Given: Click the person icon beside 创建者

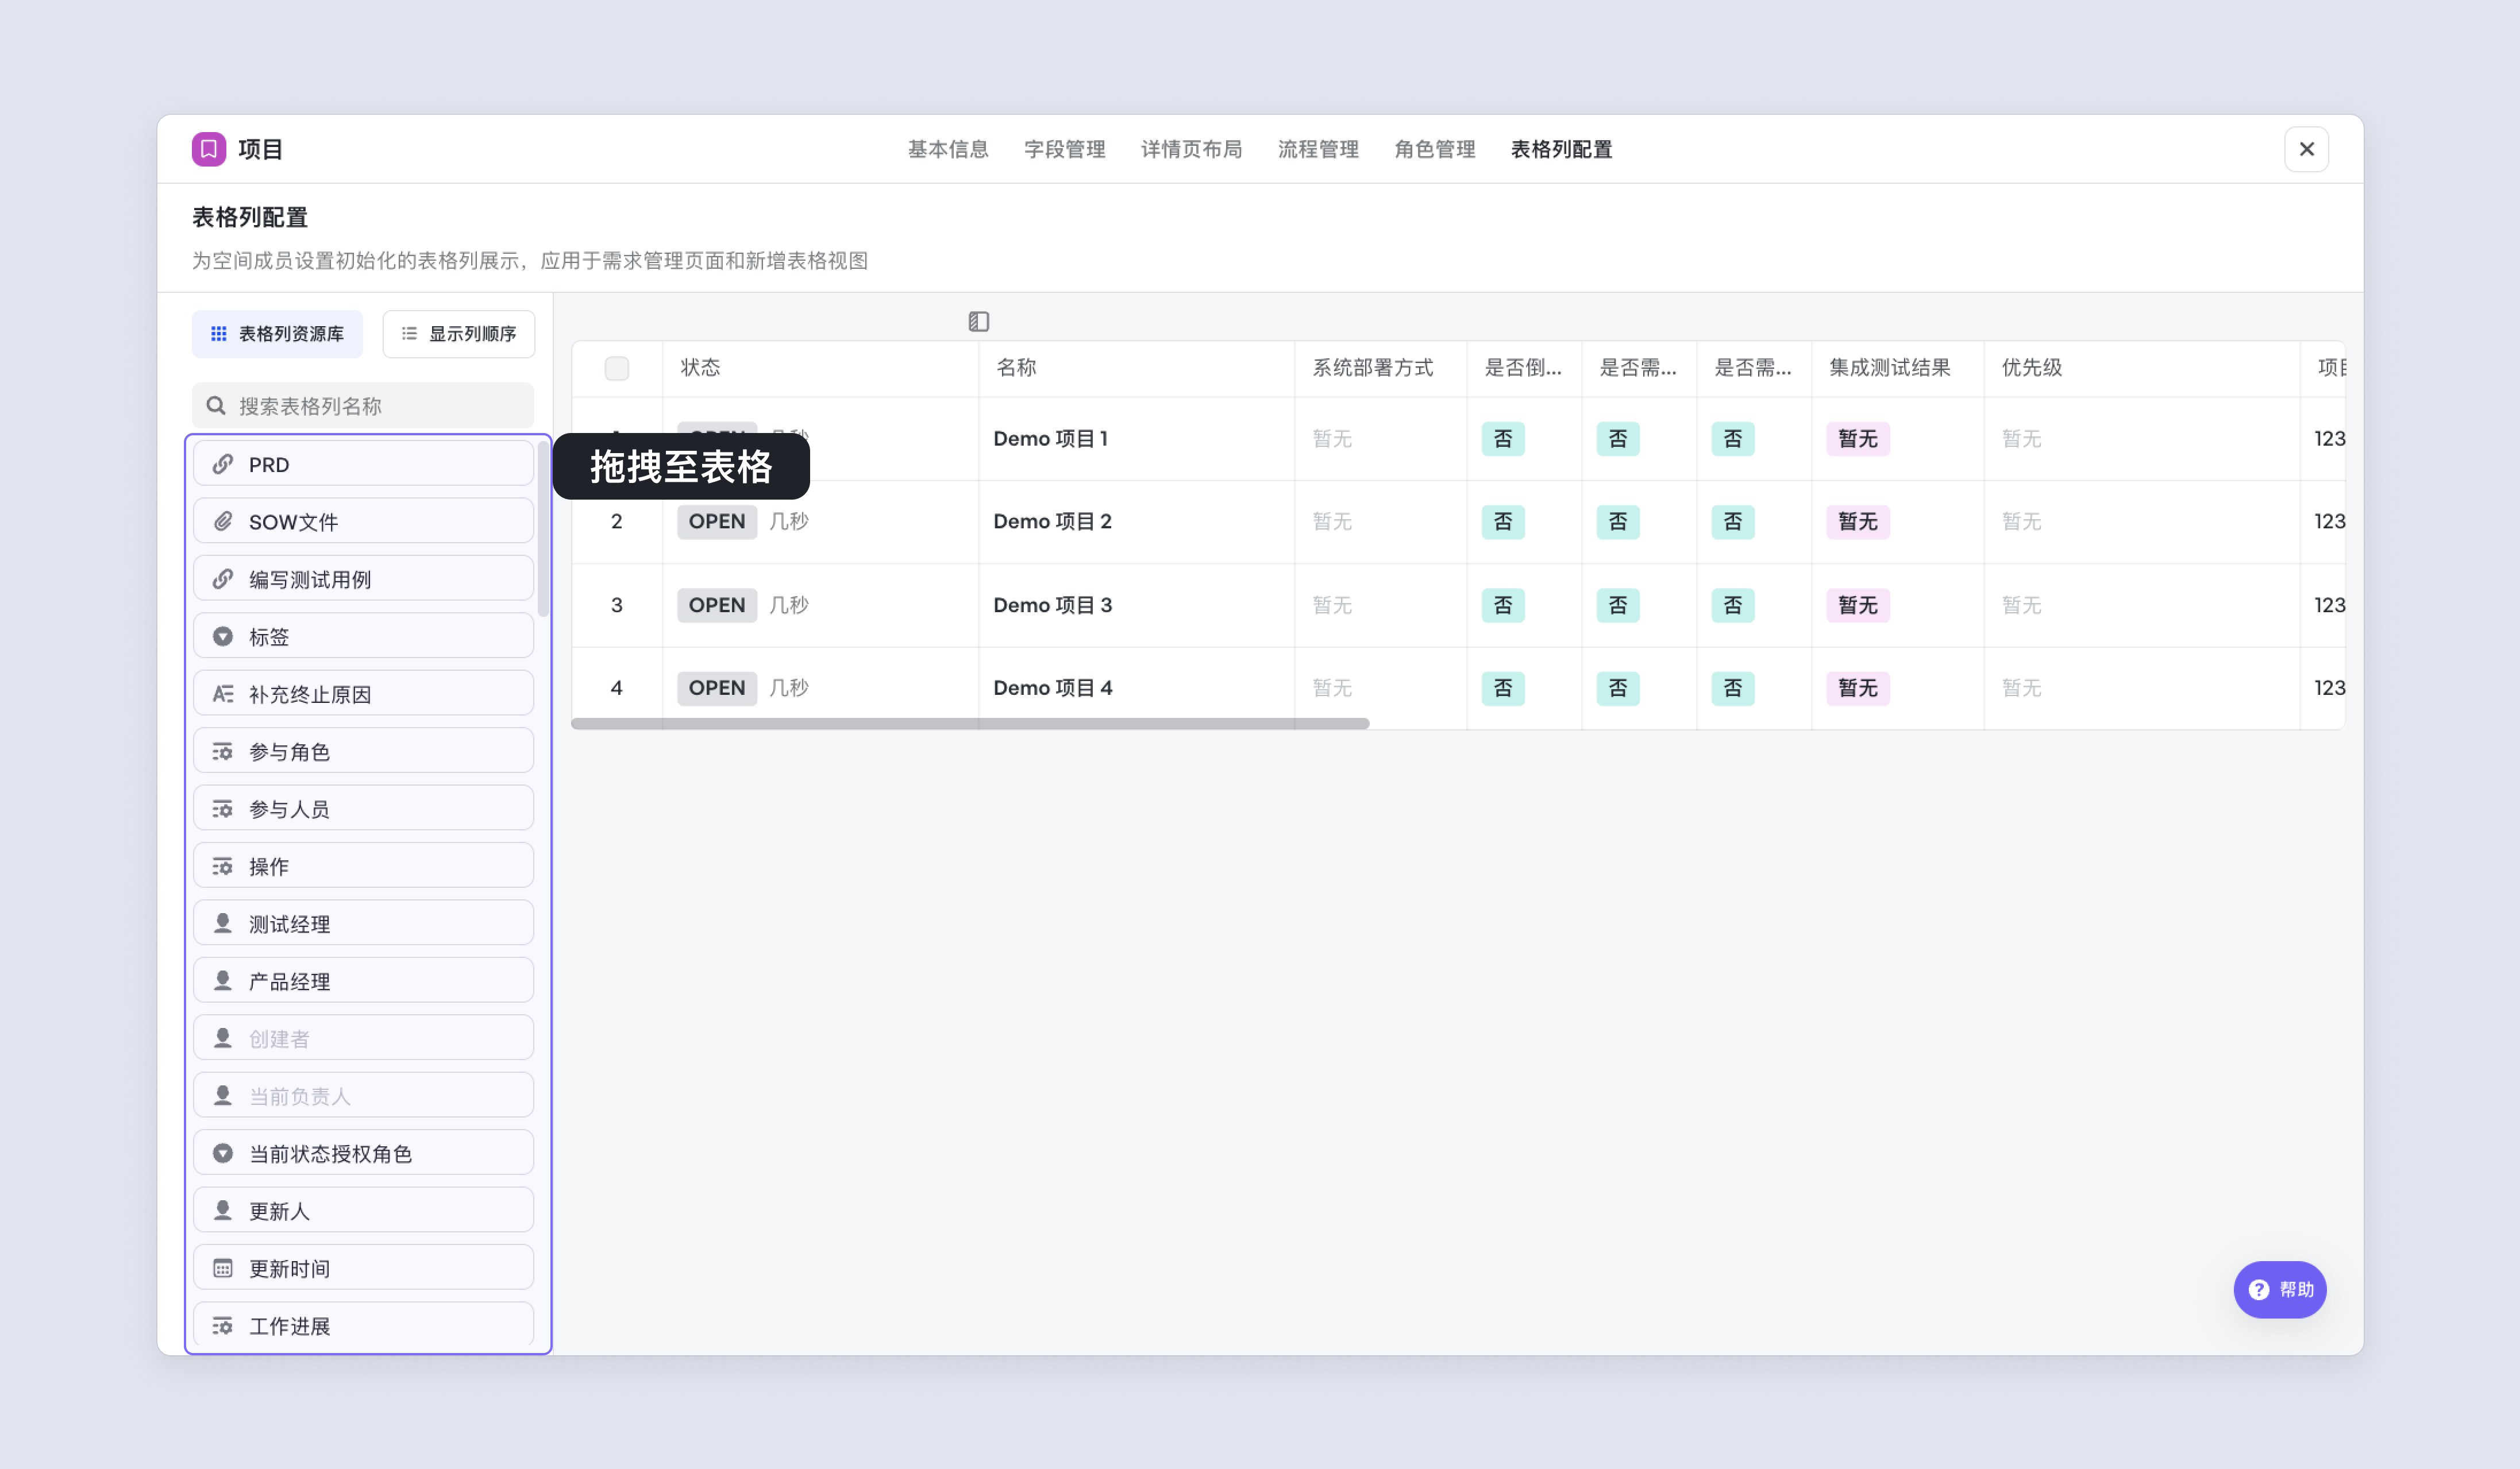Looking at the screenshot, I should [223, 1038].
